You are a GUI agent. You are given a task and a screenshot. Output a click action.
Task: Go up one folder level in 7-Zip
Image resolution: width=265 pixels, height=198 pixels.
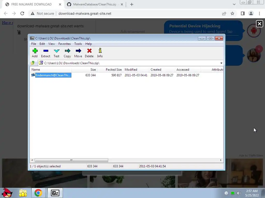pos(33,63)
